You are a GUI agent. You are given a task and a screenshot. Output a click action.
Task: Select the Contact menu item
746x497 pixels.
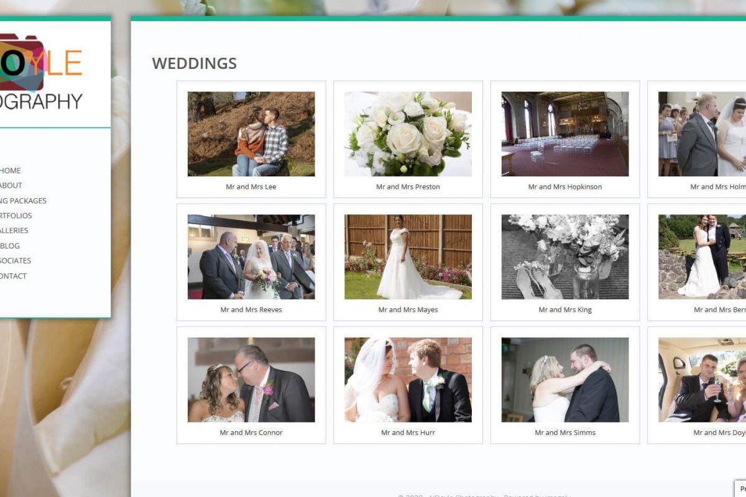(x=13, y=276)
